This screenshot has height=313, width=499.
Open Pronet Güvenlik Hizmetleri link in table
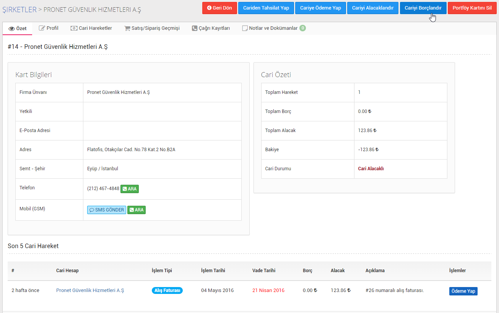(90, 290)
